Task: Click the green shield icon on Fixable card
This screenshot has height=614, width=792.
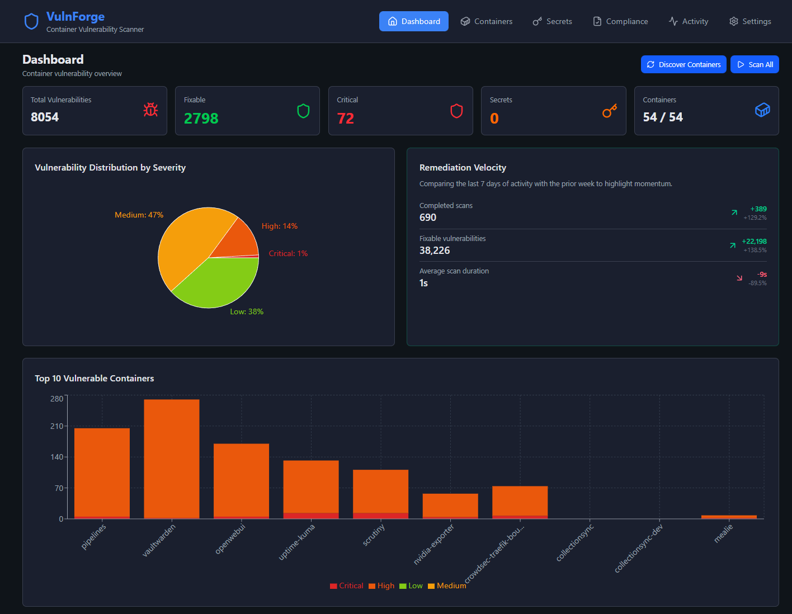Action: (x=303, y=111)
